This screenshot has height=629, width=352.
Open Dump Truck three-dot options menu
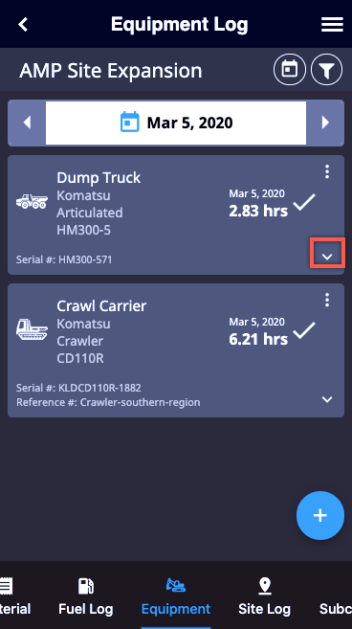click(327, 171)
